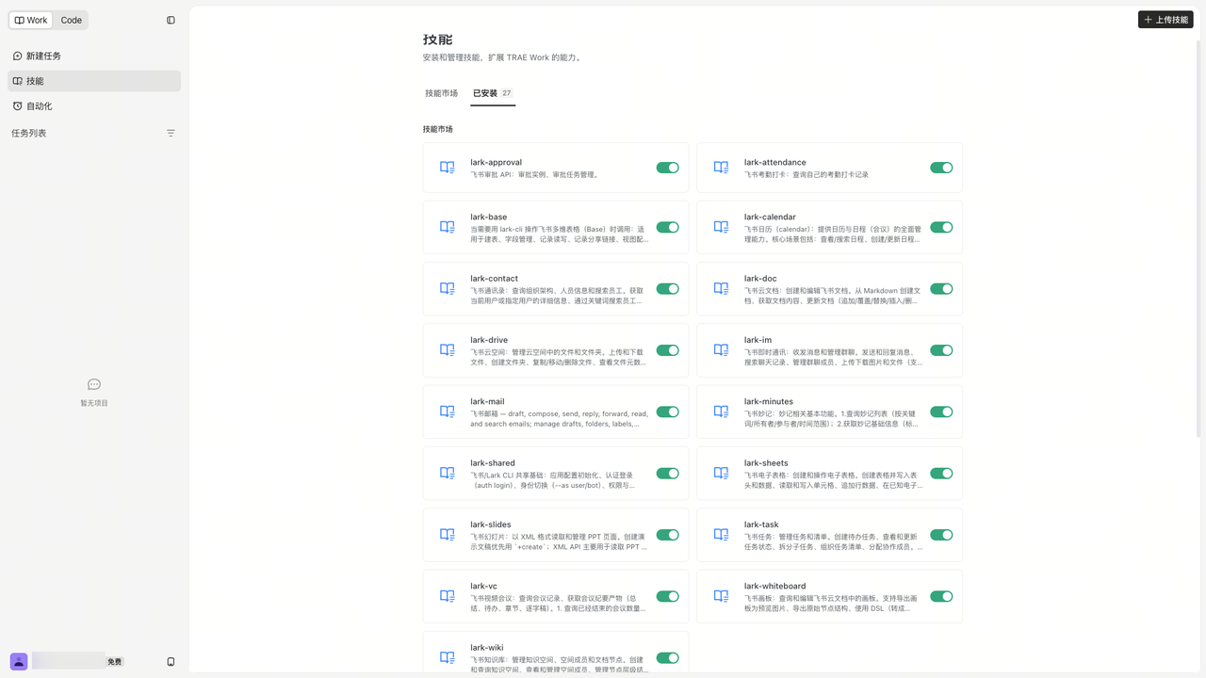Image resolution: width=1206 pixels, height=678 pixels.
Task: Switch off the lark-mail skill toggle
Action: pos(668,412)
